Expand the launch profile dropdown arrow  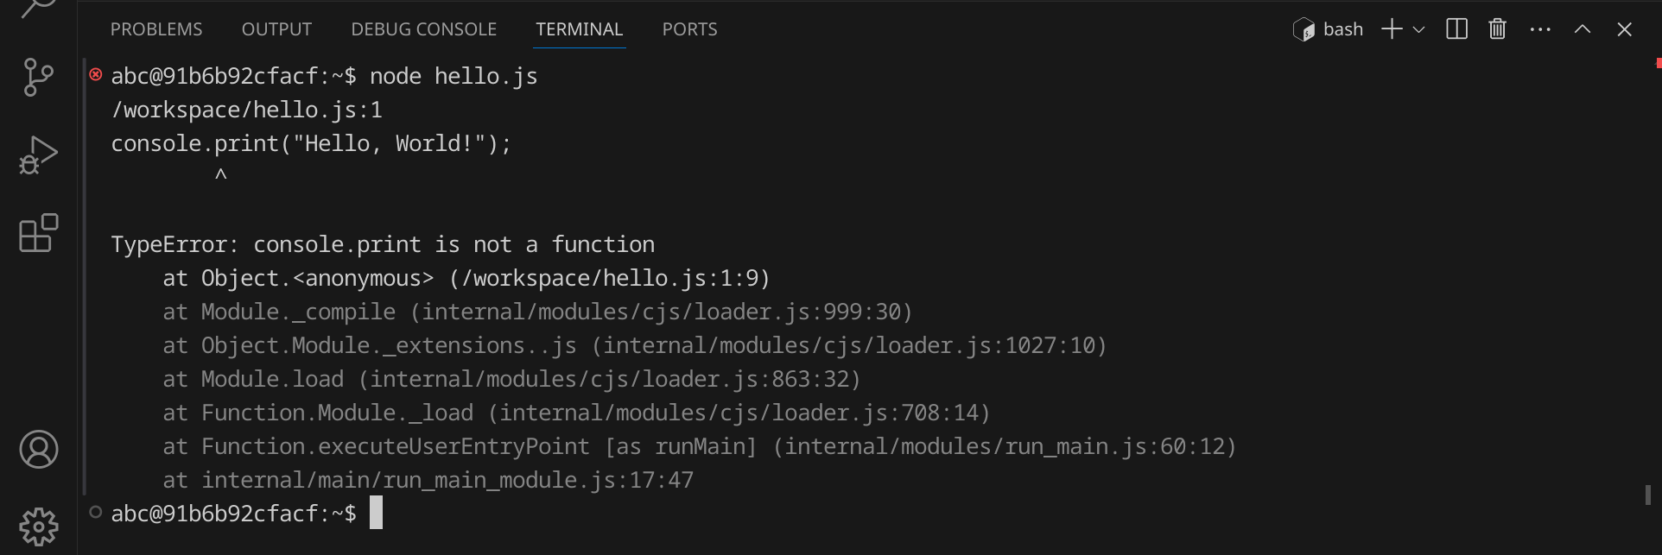tap(1418, 29)
